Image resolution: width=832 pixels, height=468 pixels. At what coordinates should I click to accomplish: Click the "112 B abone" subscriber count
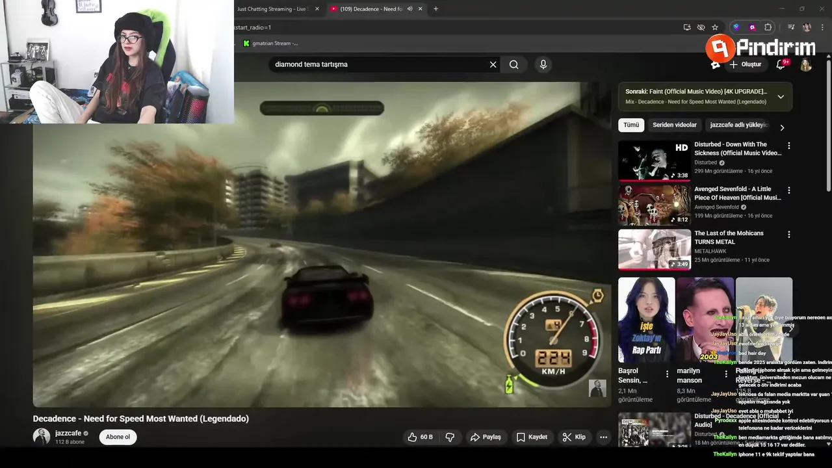pos(70,442)
